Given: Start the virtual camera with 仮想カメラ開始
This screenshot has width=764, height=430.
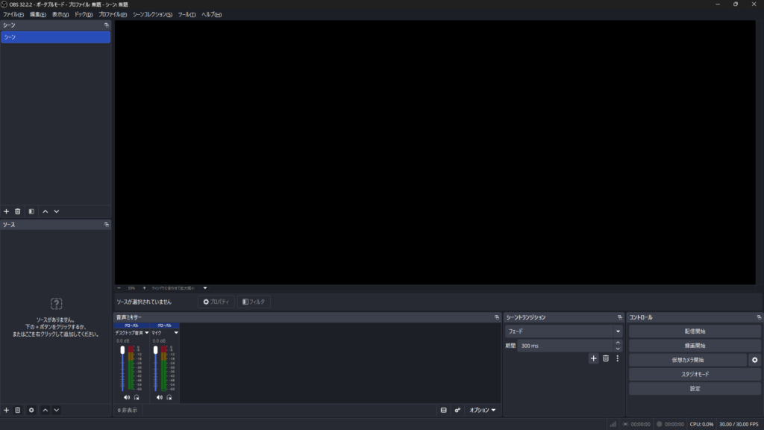Looking at the screenshot, I should click(687, 361).
